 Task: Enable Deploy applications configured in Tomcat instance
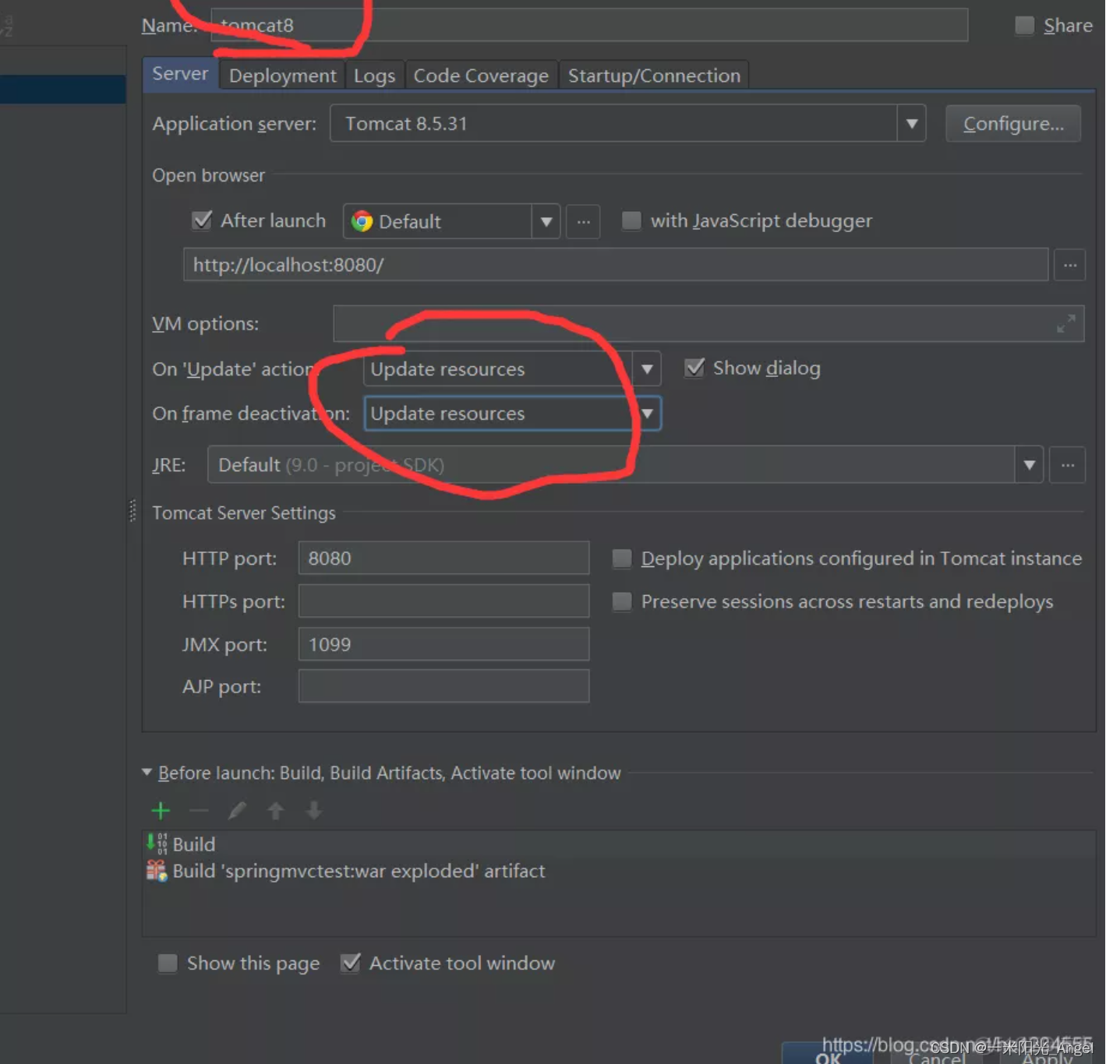[621, 558]
